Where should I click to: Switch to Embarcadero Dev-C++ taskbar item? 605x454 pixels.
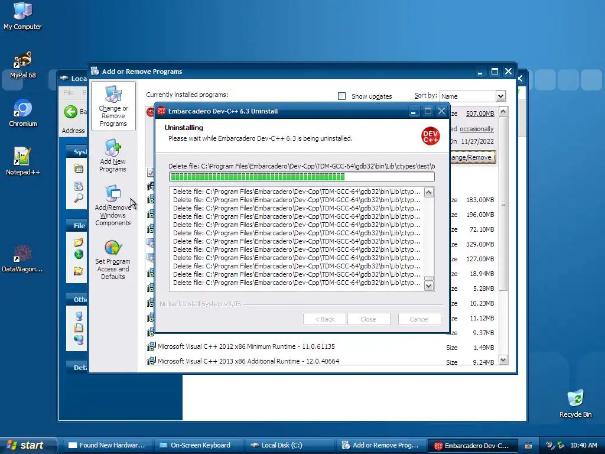click(471, 446)
